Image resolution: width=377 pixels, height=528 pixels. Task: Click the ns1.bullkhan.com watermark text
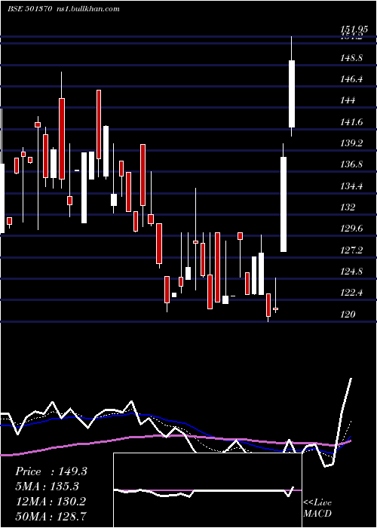coord(87,9)
